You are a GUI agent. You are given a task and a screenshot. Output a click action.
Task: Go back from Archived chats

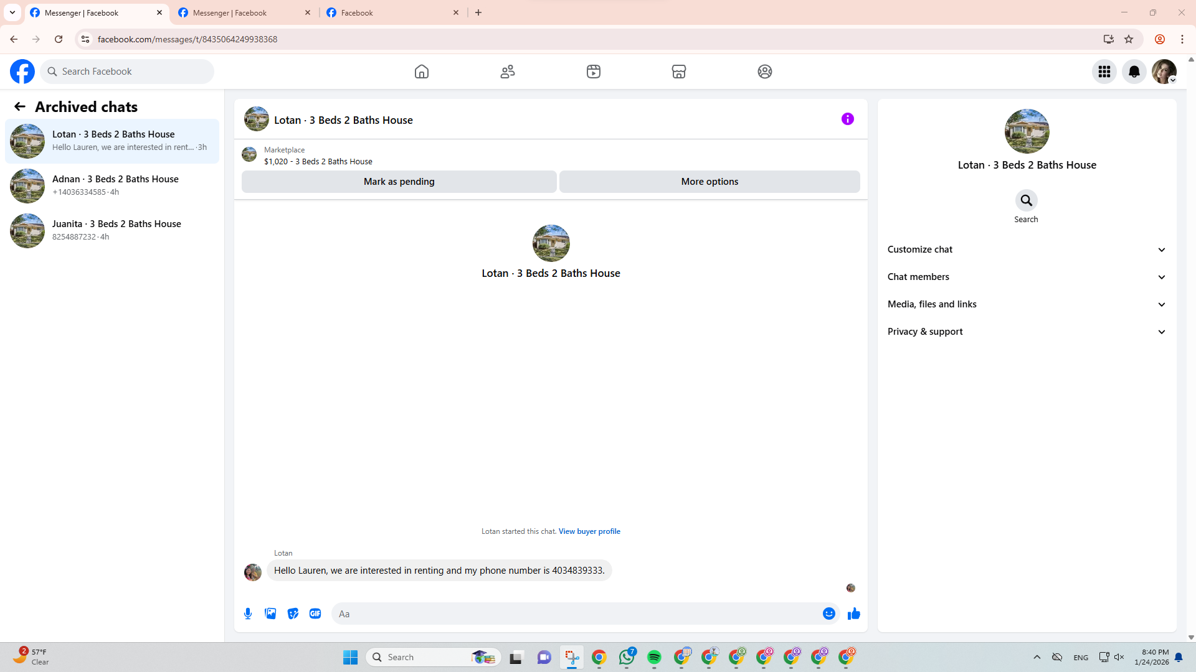click(x=20, y=107)
